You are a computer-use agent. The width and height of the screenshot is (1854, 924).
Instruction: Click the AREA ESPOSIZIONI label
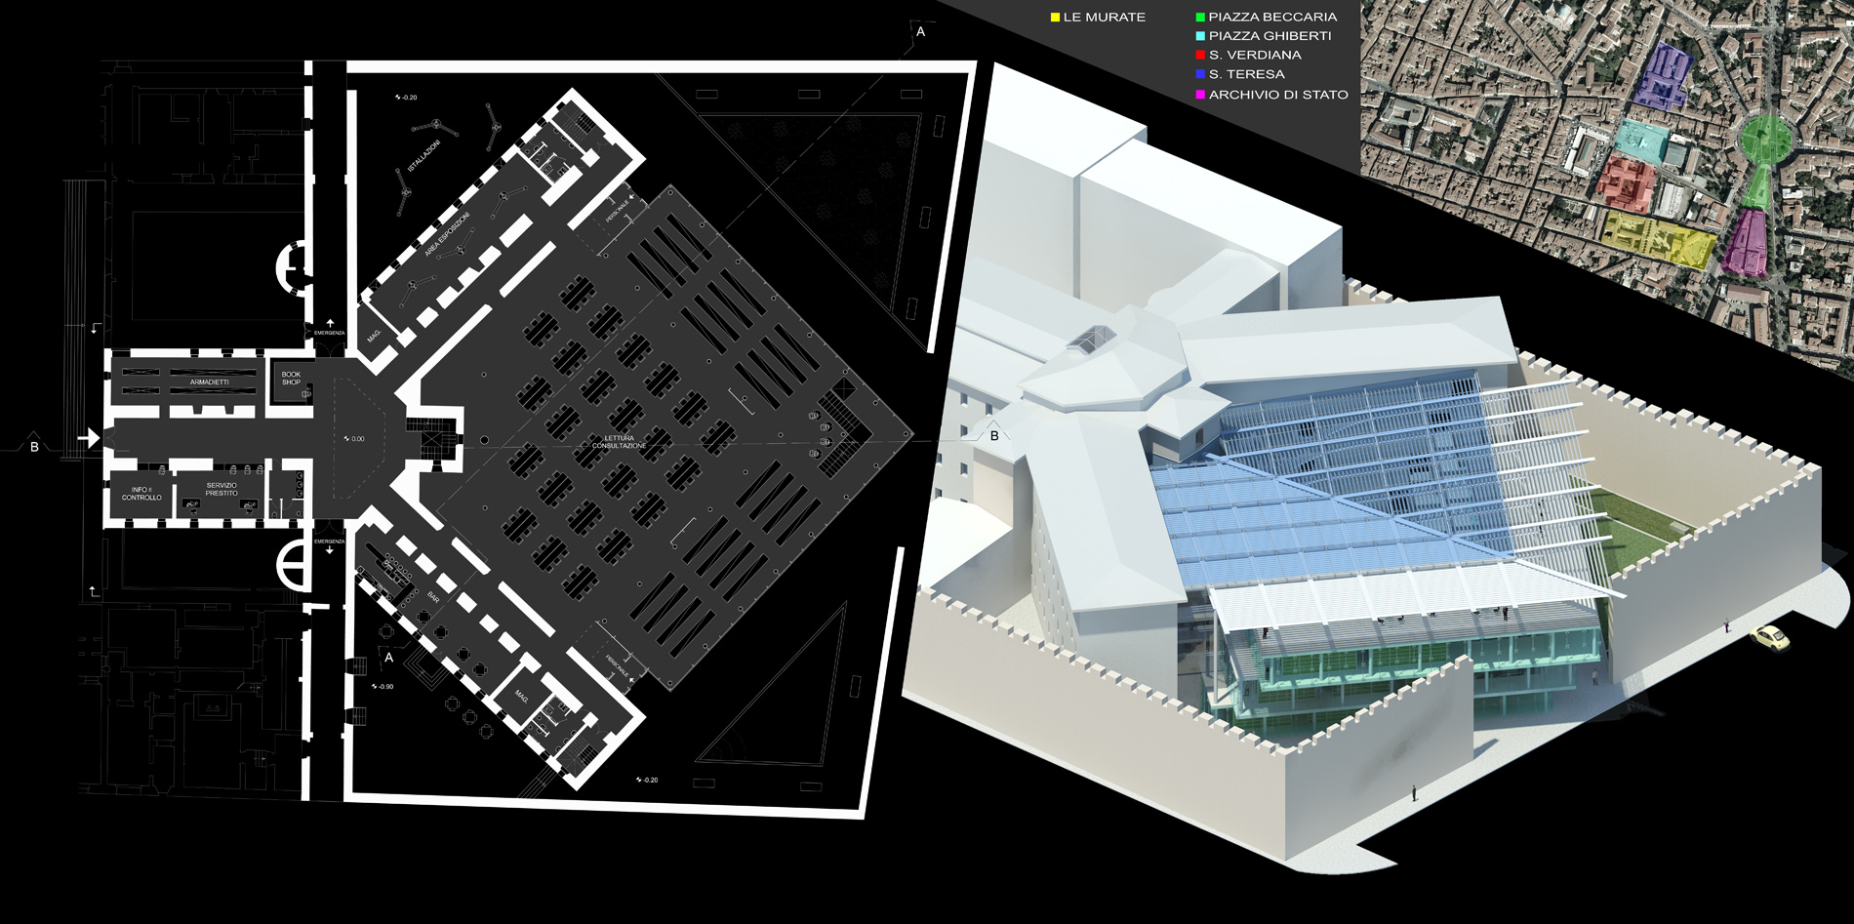coord(448,234)
